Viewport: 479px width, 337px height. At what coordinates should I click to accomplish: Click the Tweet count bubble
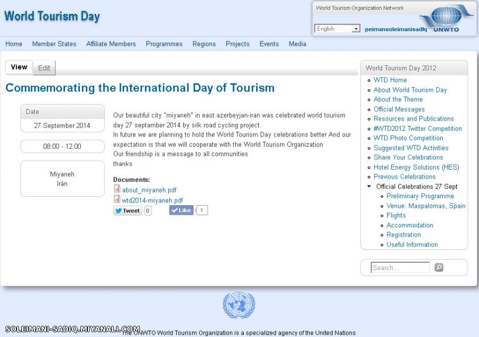pos(147,210)
